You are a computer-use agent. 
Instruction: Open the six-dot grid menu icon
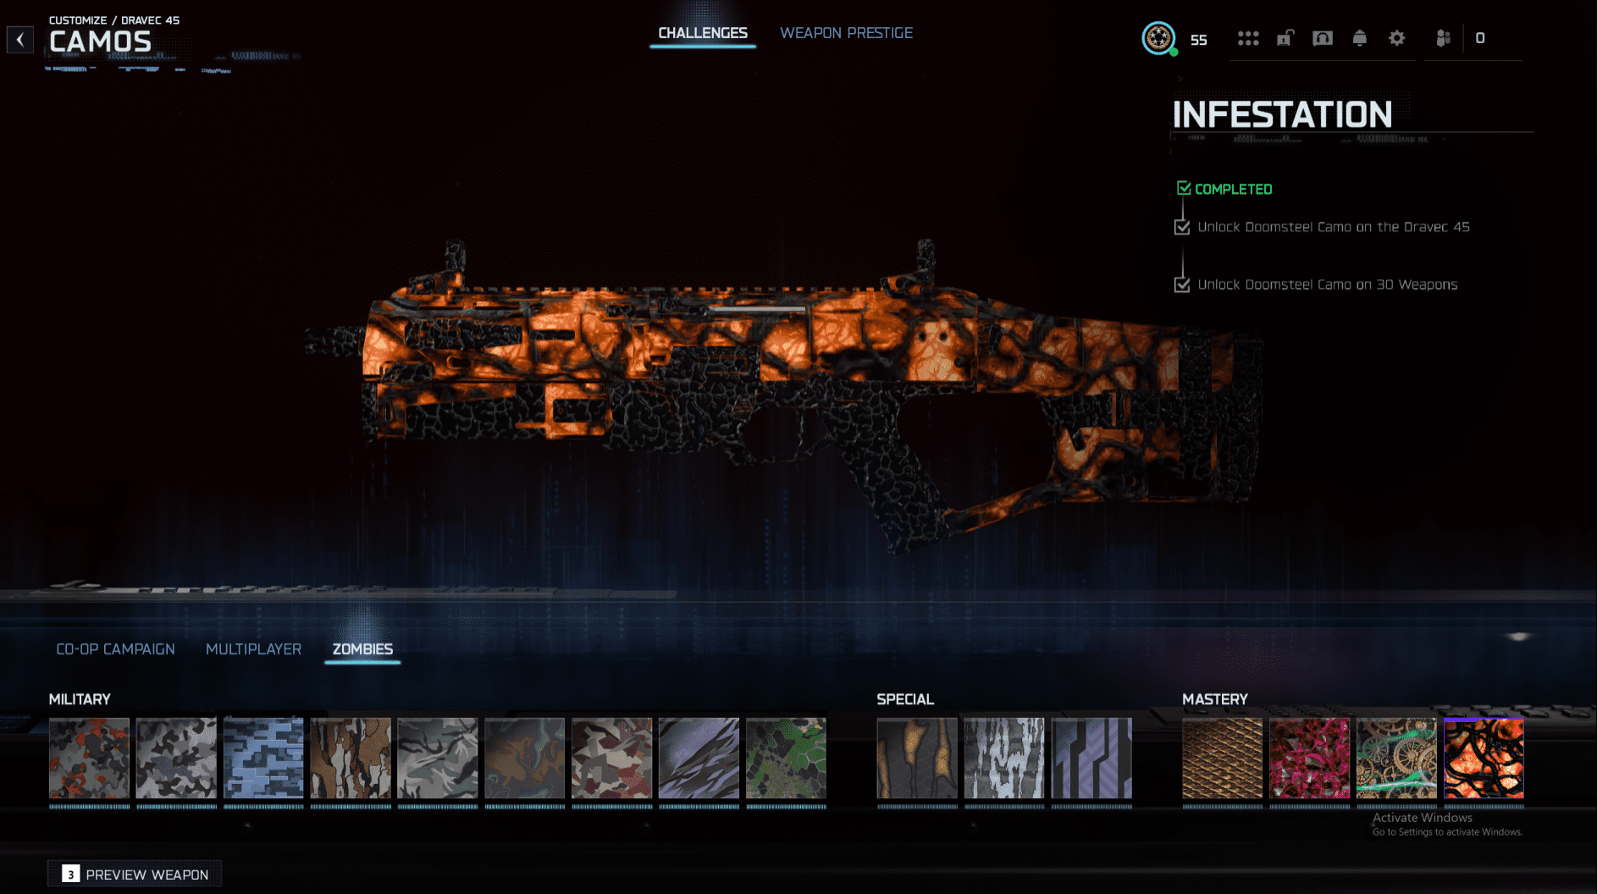pos(1247,38)
